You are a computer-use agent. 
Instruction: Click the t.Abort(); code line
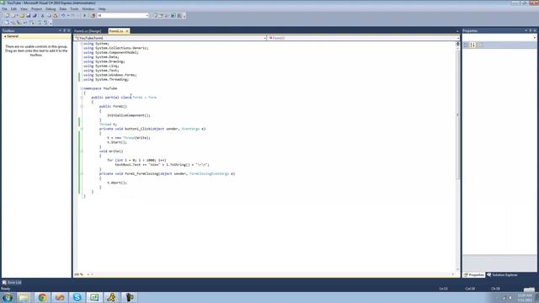pos(117,183)
